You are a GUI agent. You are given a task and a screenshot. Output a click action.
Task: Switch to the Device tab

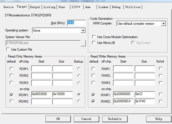click(x=8, y=7)
